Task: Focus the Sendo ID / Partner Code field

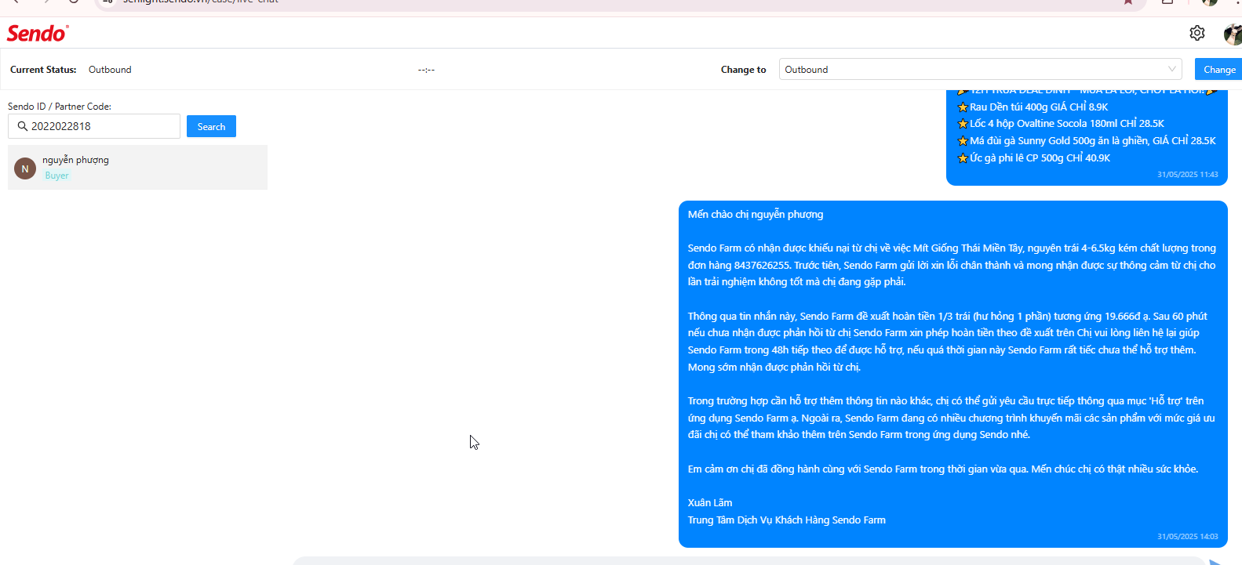Action: [94, 126]
